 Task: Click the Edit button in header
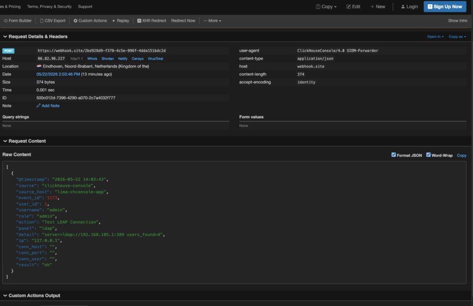(353, 6)
